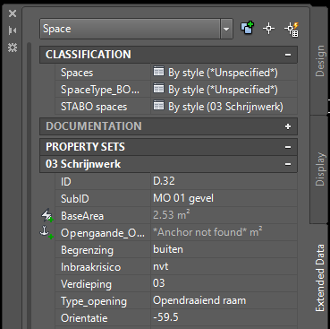This screenshot has height=329, width=330.
Task: Open the Space object type dropdown
Action: tap(226, 29)
